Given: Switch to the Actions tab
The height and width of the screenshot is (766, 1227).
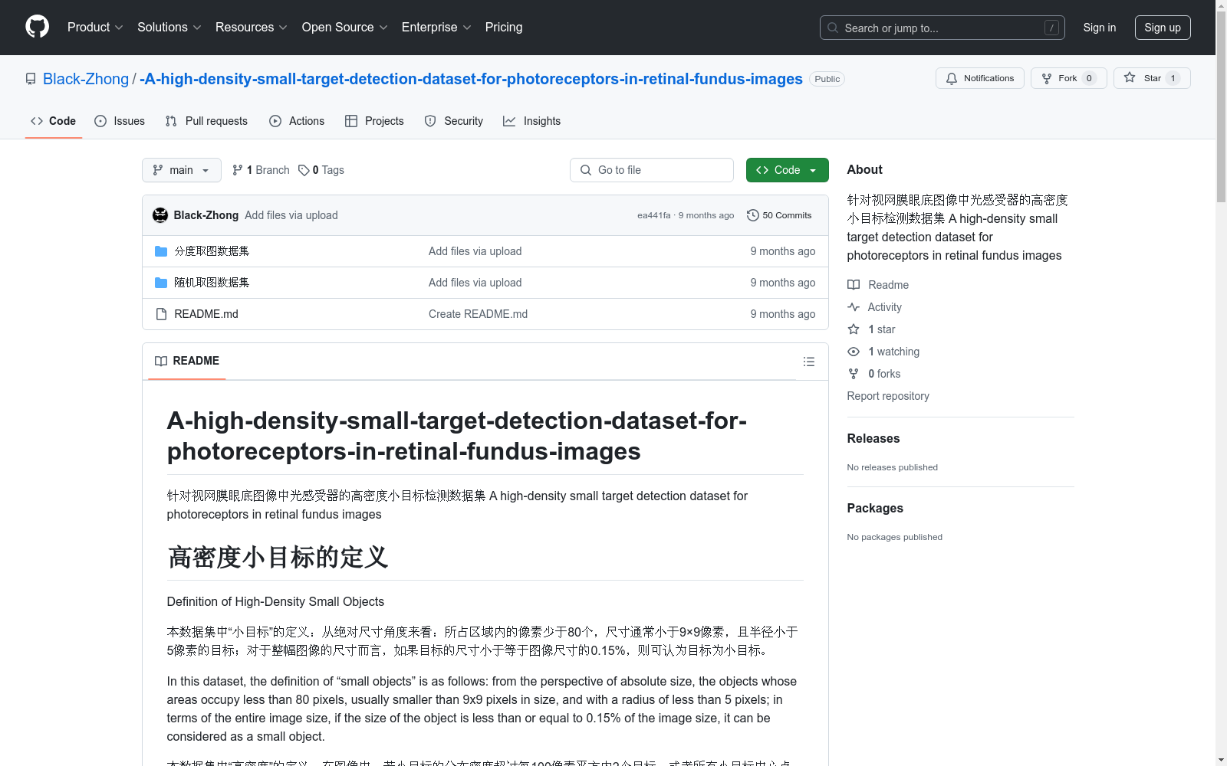Looking at the screenshot, I should pos(297,121).
